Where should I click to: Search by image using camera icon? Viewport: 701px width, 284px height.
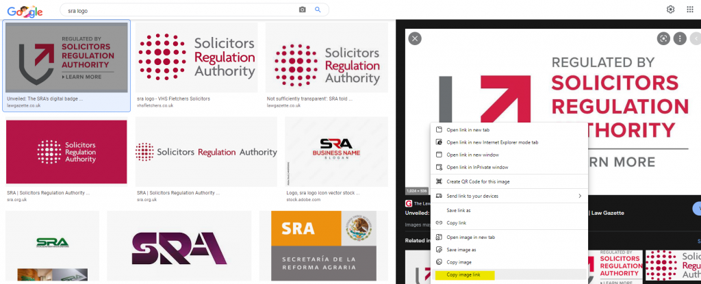303,10
